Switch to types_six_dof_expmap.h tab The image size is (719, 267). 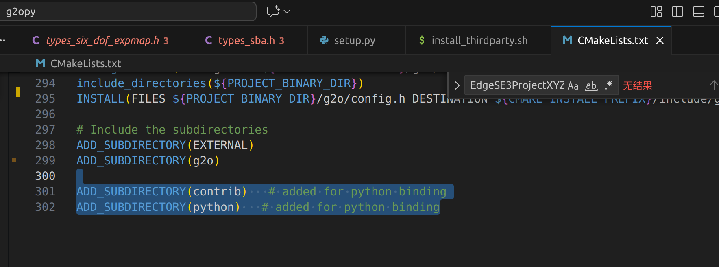point(102,40)
